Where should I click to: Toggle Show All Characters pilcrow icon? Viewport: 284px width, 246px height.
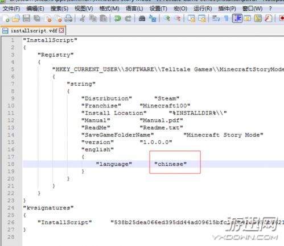tap(227, 18)
